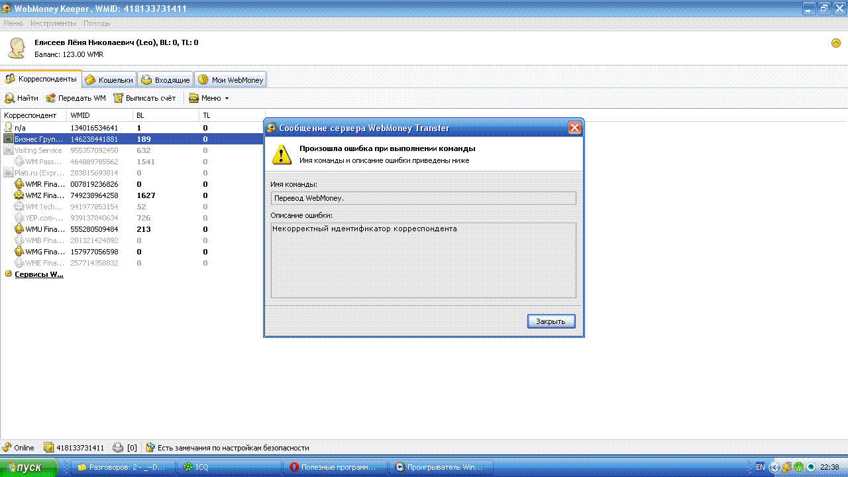This screenshot has width=848, height=477.
Task: Switch to the Корреспонденты tab
Action: click(41, 79)
